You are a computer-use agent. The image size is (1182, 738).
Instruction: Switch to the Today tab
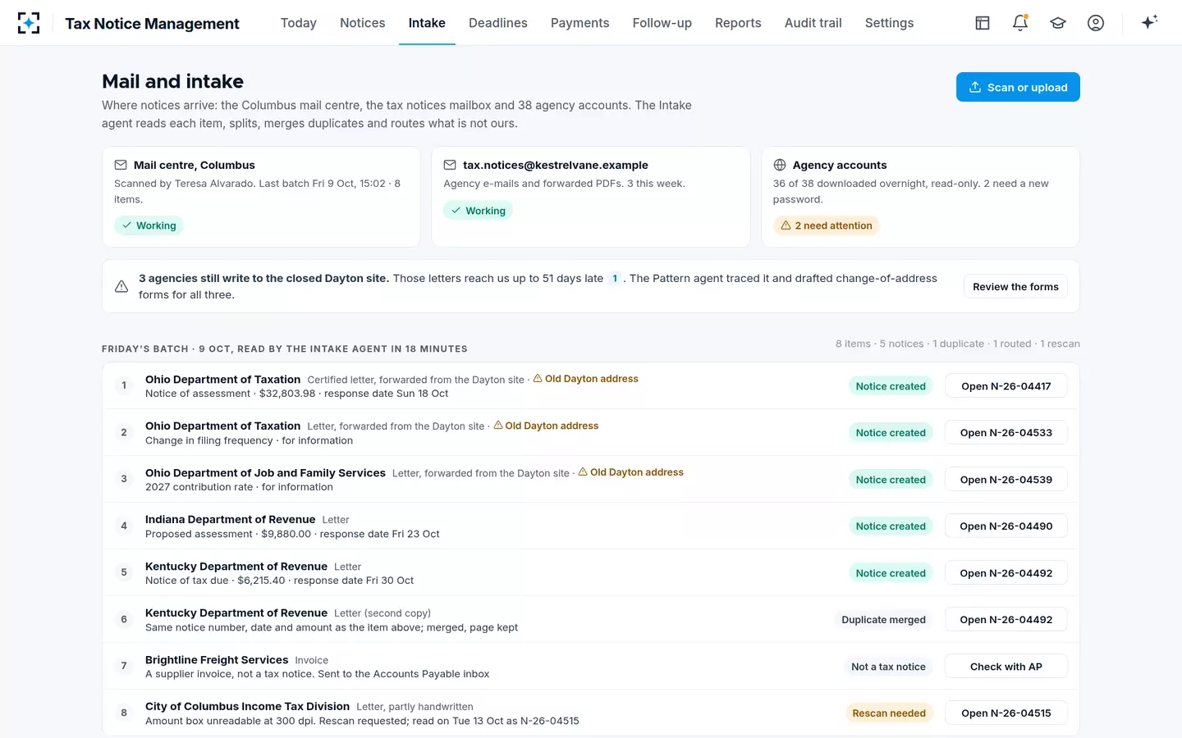click(299, 23)
